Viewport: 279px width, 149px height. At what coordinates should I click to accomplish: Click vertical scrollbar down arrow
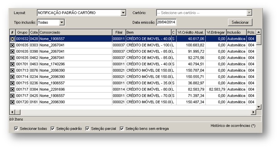coord(259,107)
